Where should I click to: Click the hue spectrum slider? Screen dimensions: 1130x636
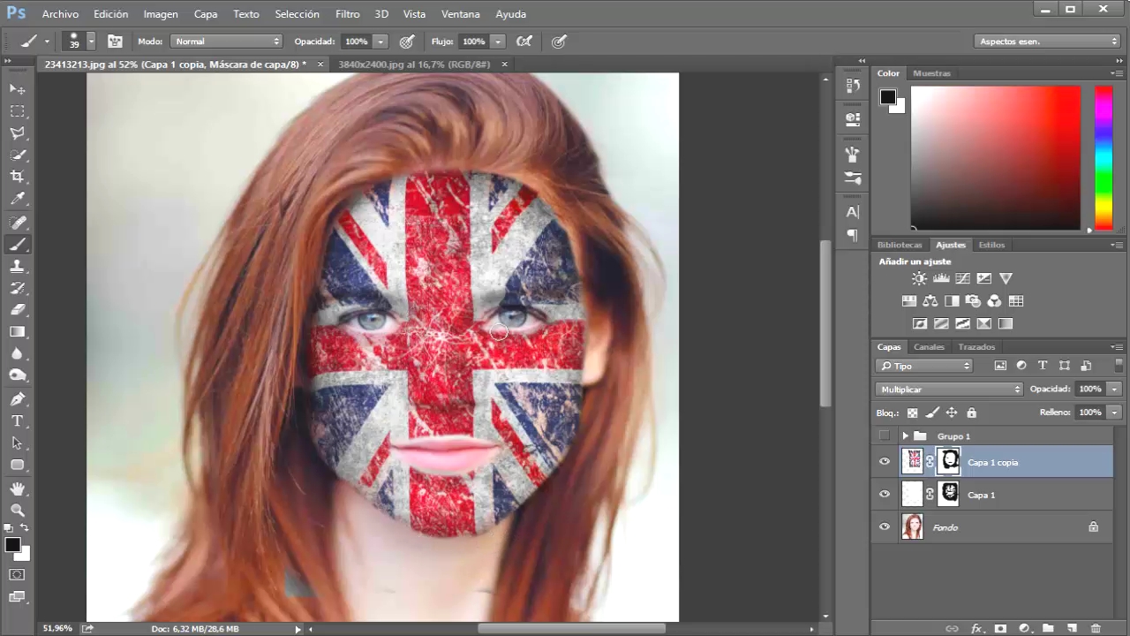click(1104, 158)
